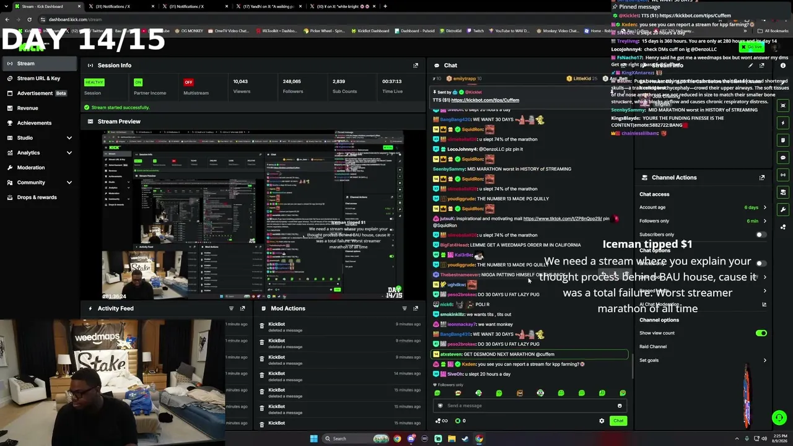Click the first green quick emote
The image size is (793, 446).
[437, 393]
